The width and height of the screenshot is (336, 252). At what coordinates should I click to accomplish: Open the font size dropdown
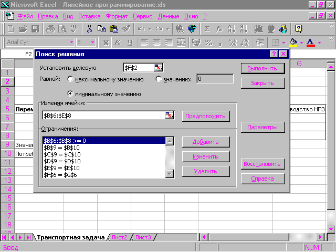tap(92, 42)
